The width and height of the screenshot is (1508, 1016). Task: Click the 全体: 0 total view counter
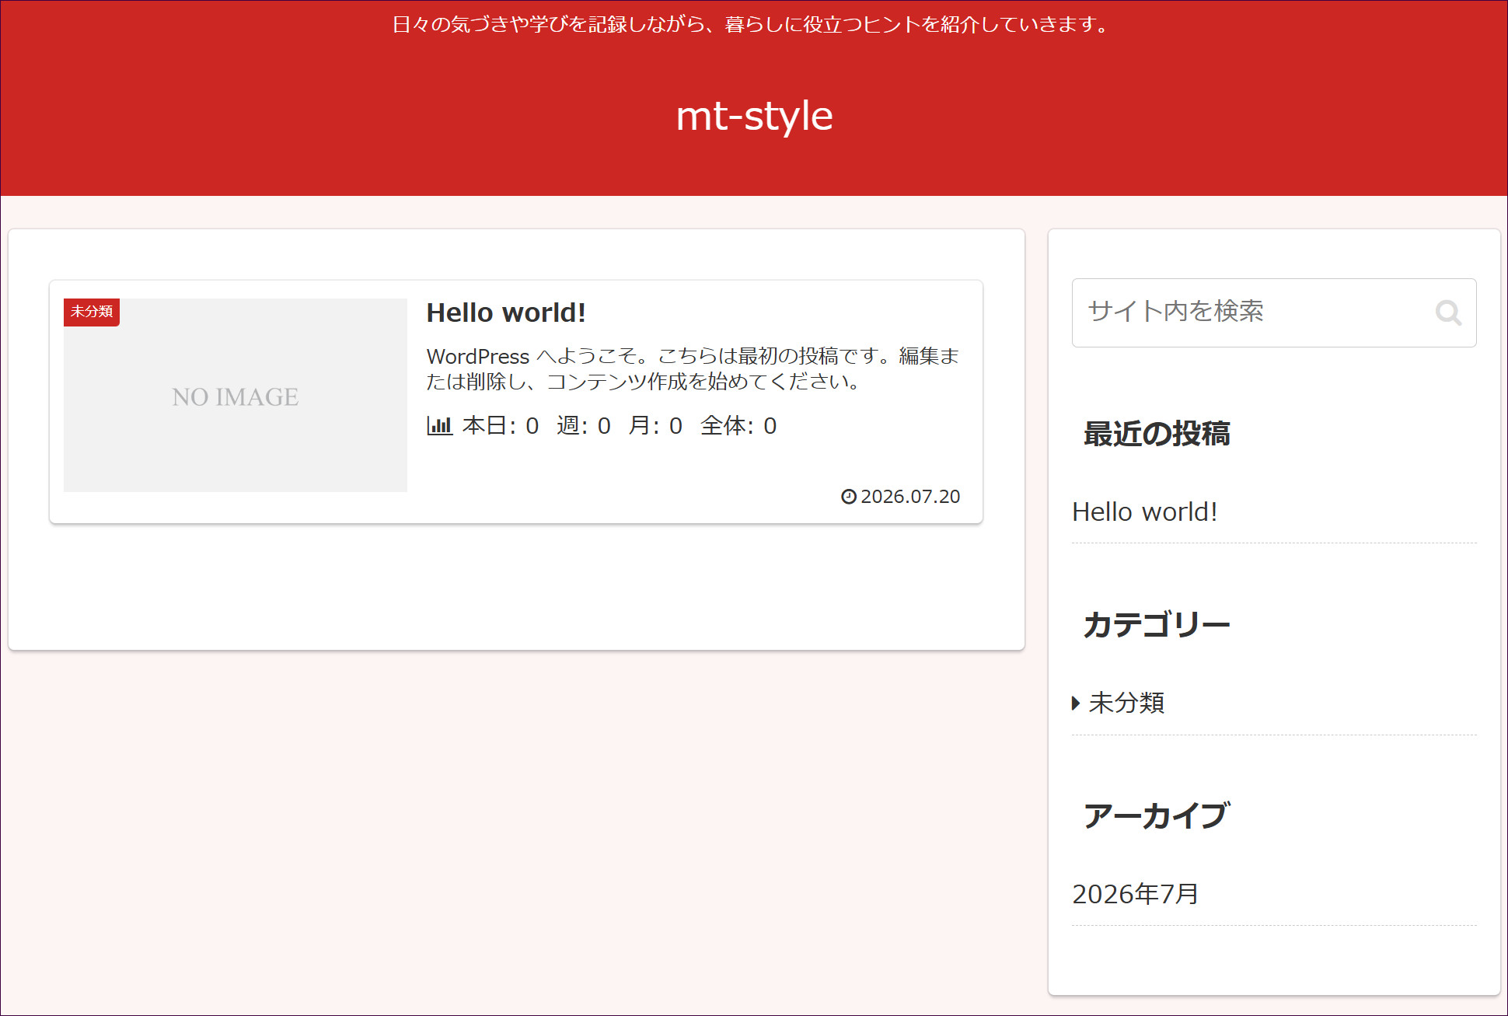[x=738, y=425]
